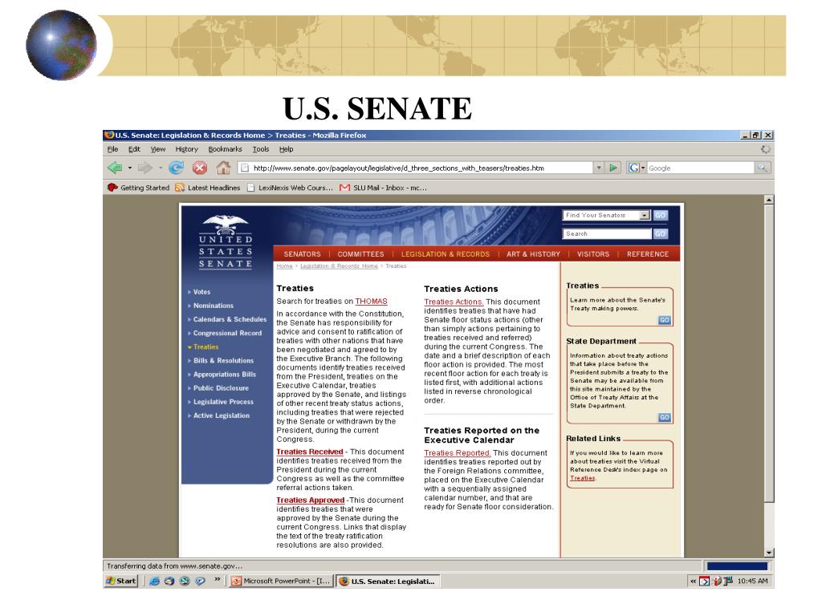Open the forward history dropdown arrow

click(x=160, y=168)
